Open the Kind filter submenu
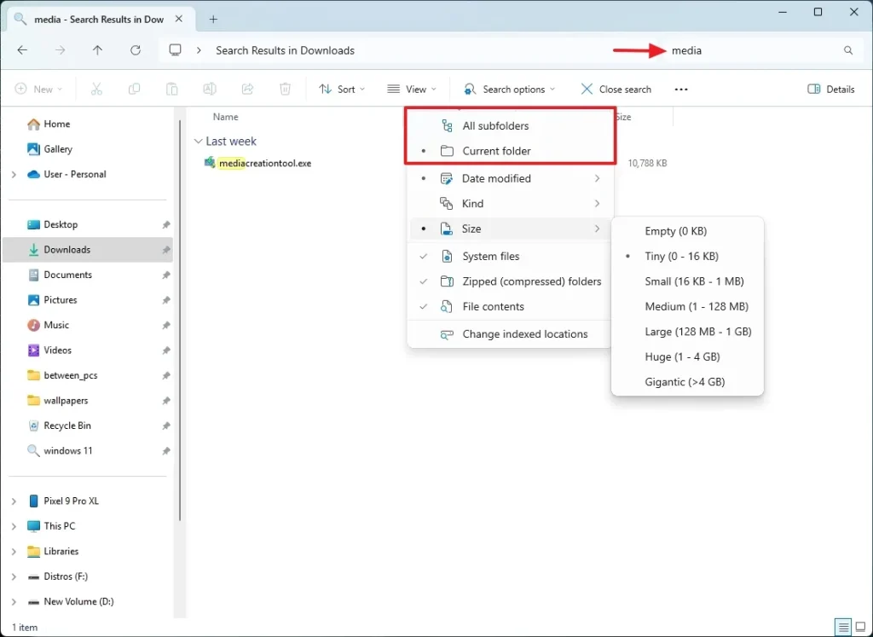Screen dimensions: 873x637 (510, 203)
